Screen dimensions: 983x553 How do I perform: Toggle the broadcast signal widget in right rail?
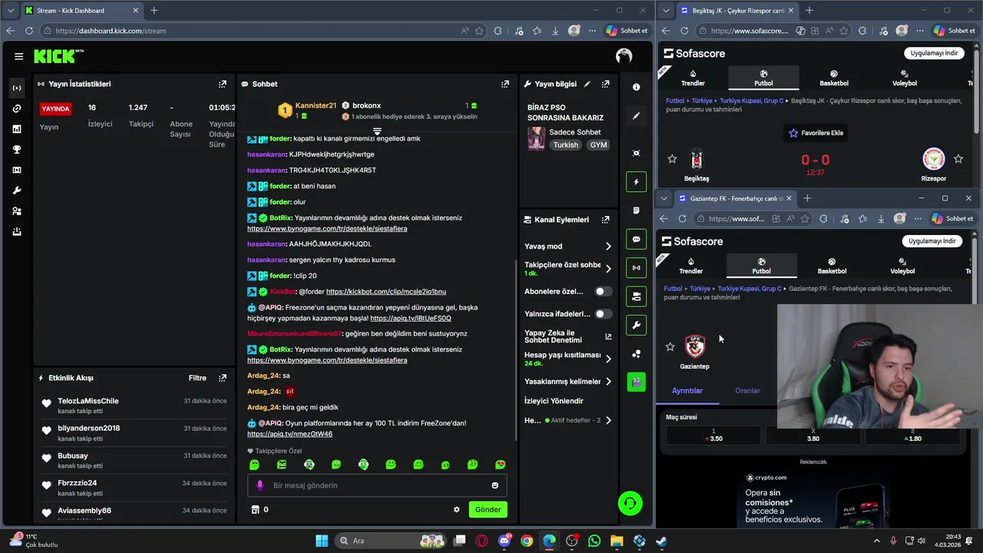[x=636, y=268]
